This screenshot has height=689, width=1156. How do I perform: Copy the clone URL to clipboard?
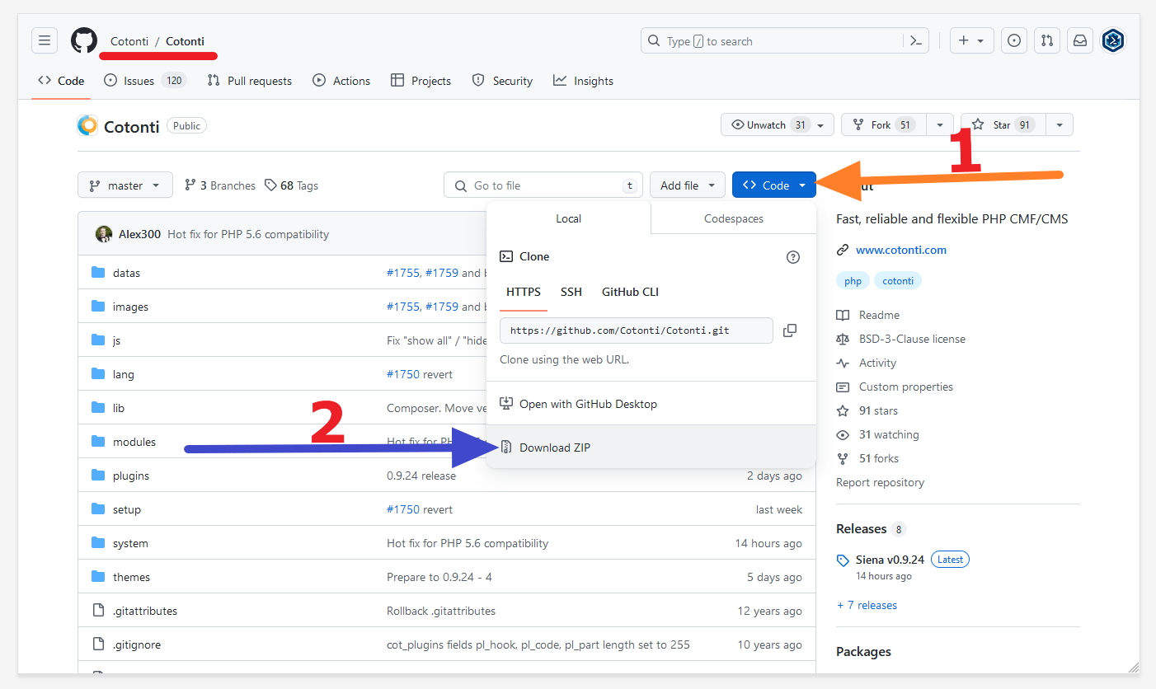[789, 330]
